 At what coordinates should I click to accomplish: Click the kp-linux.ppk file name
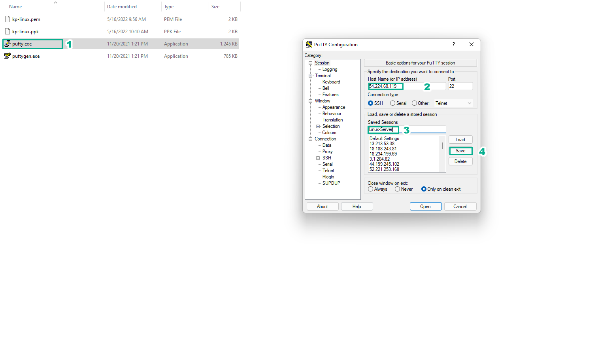(x=26, y=32)
